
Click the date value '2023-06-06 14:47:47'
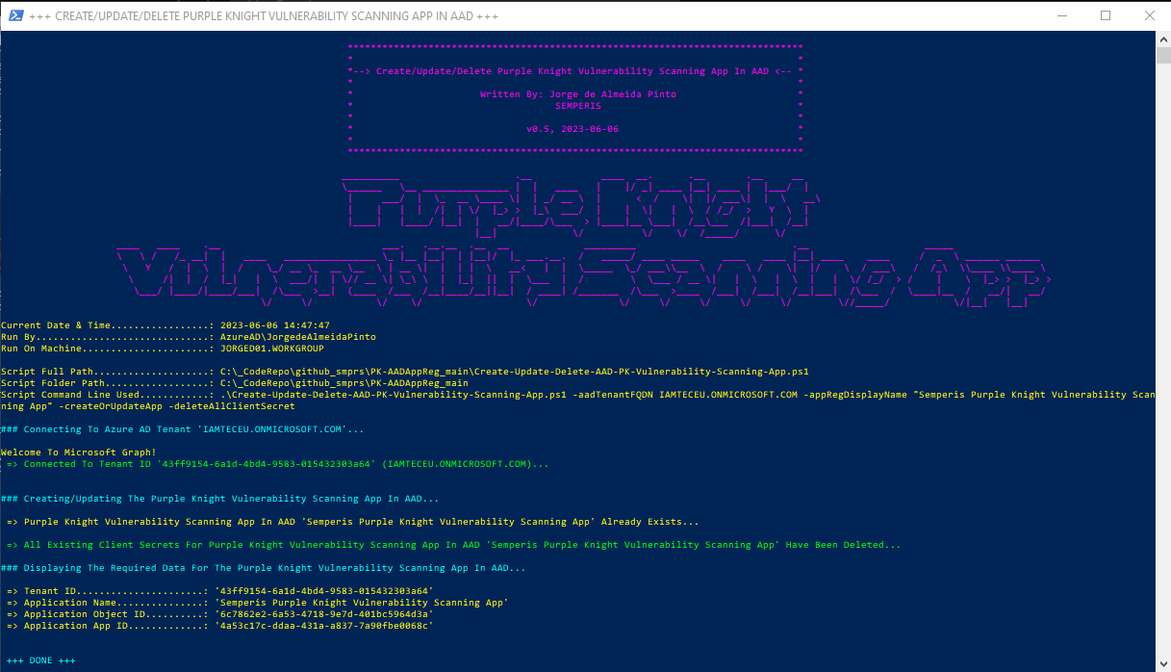[x=274, y=325]
